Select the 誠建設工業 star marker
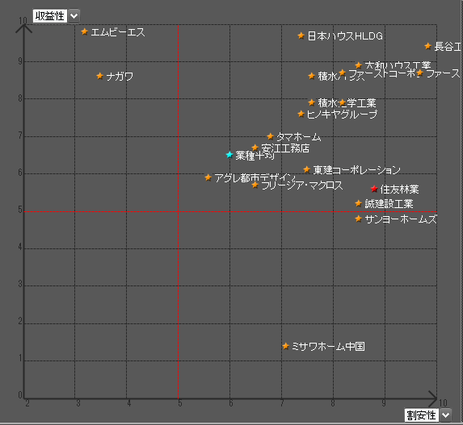 (359, 203)
